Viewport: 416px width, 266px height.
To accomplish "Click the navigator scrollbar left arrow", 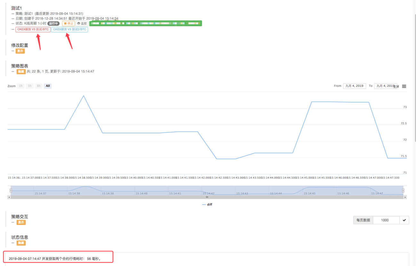I will 9,197.
